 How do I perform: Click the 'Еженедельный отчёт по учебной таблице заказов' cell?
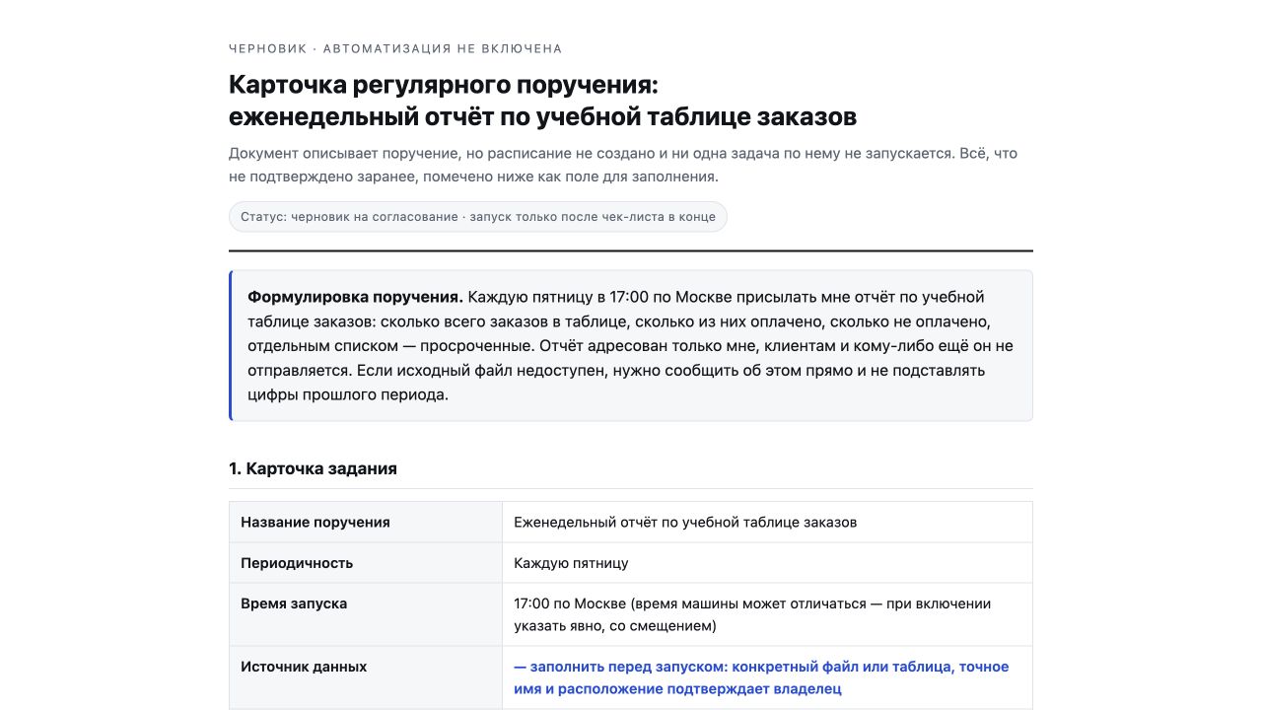[767, 522]
